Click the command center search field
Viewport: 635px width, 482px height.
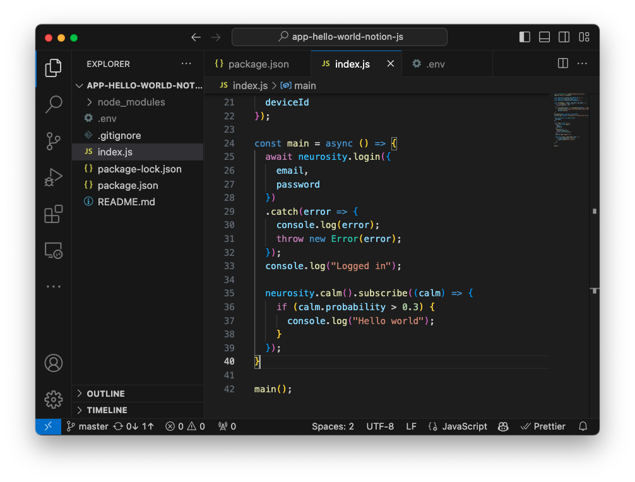pyautogui.click(x=340, y=37)
